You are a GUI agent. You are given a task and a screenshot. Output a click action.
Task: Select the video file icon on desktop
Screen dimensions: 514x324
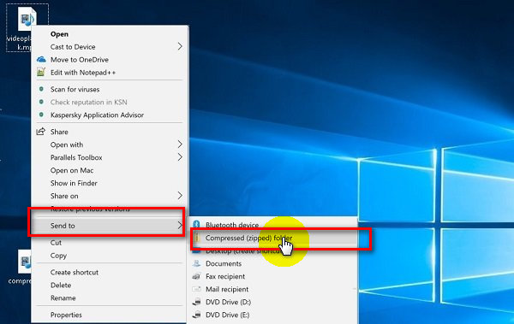point(27,18)
